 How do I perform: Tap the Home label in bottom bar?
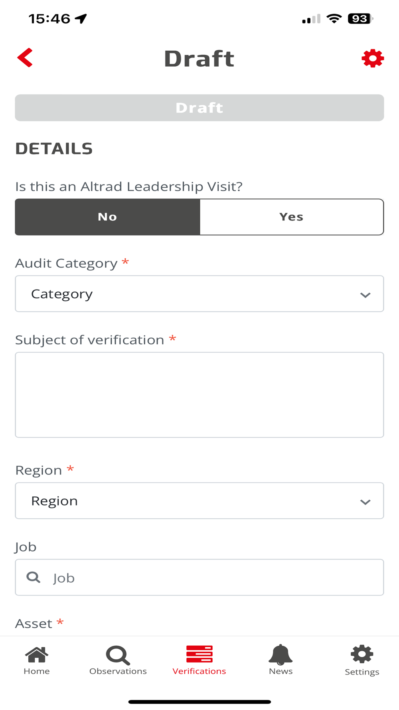click(36, 671)
